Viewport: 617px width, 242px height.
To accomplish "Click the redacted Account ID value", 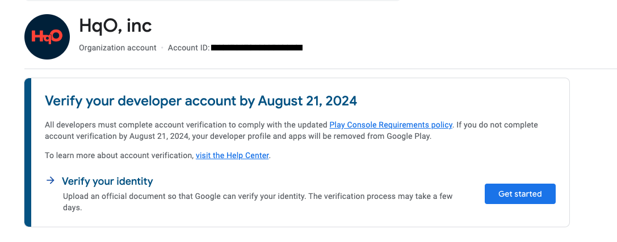I will [257, 48].
